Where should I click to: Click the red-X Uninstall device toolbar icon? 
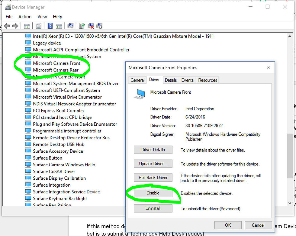coord(91,26)
